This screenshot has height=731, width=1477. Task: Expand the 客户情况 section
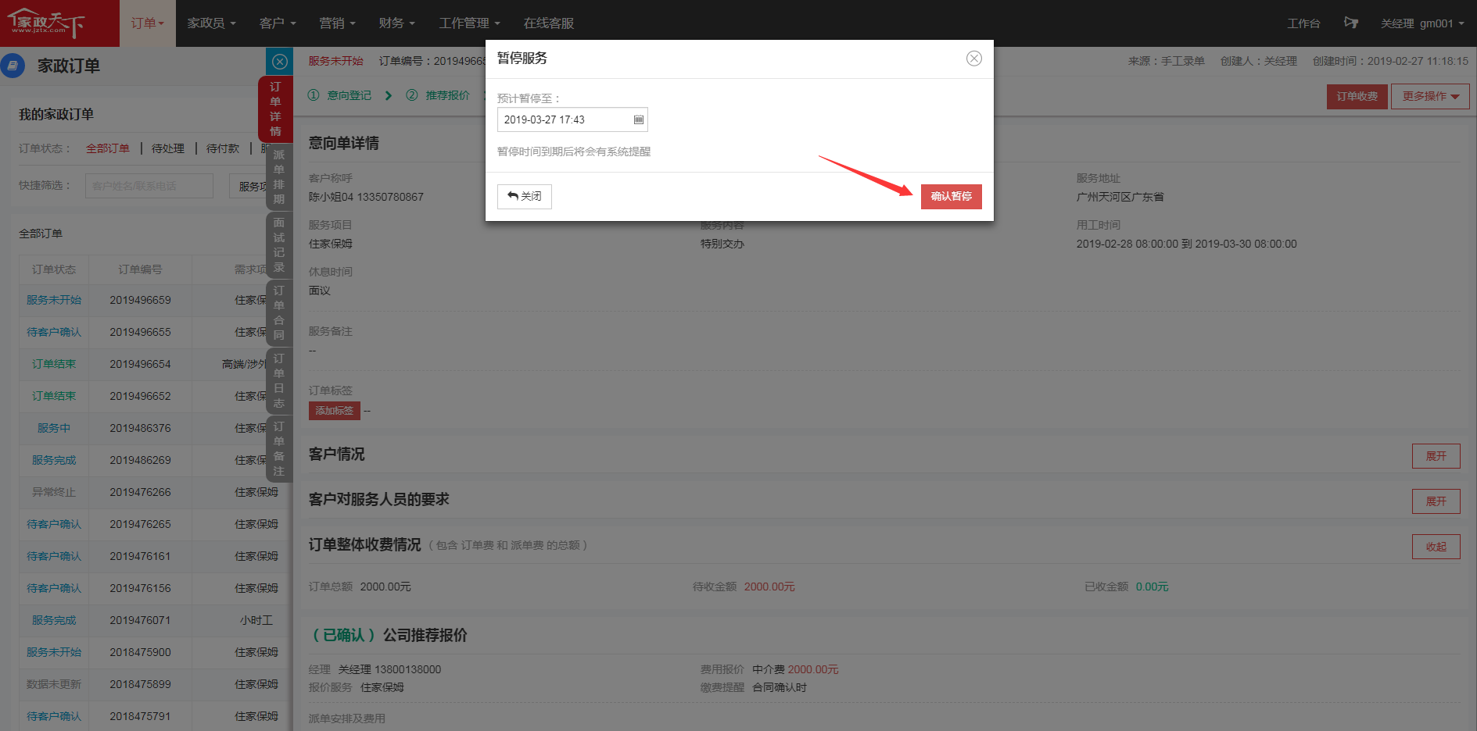click(1436, 456)
